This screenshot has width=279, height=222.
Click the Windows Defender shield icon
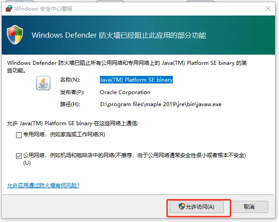click(x=15, y=35)
